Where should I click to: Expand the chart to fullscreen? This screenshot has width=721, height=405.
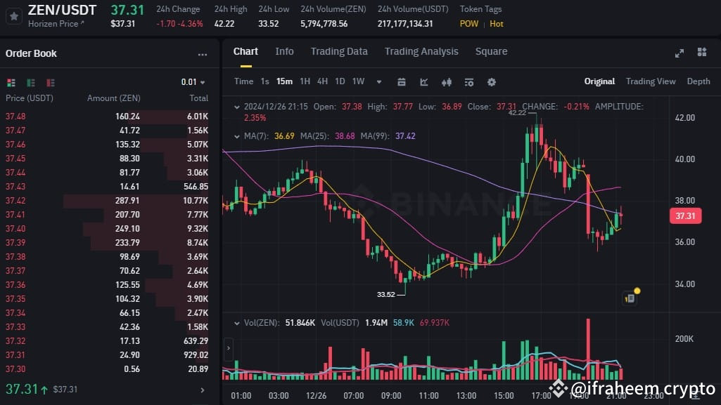click(679, 52)
